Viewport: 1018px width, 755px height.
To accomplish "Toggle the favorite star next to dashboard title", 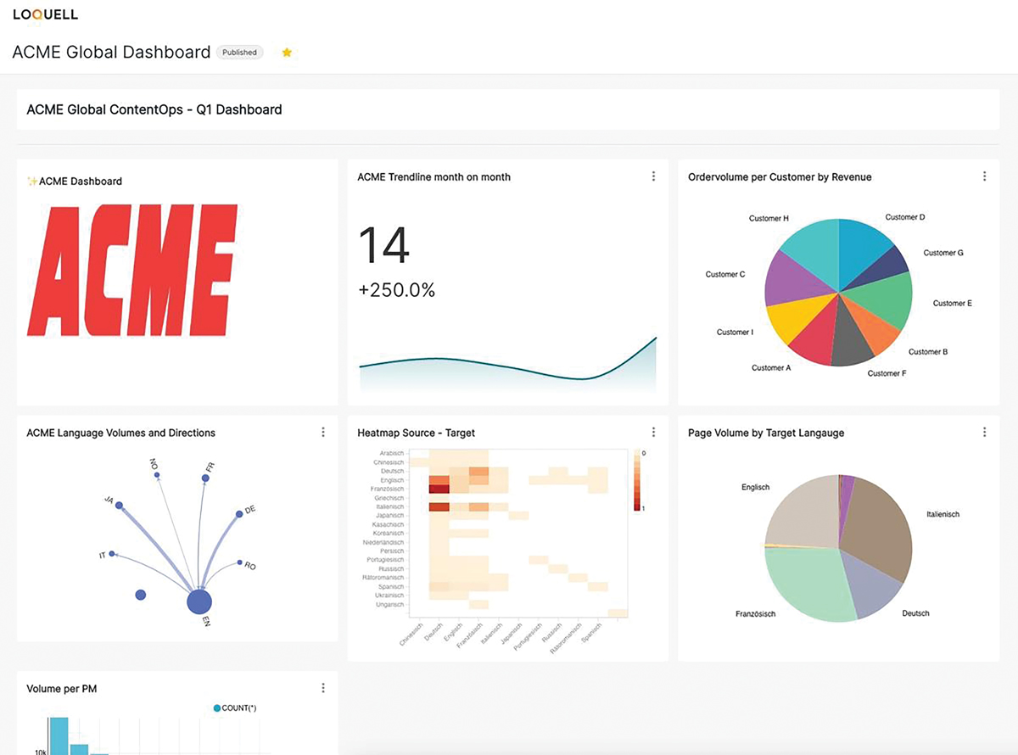I will [287, 53].
